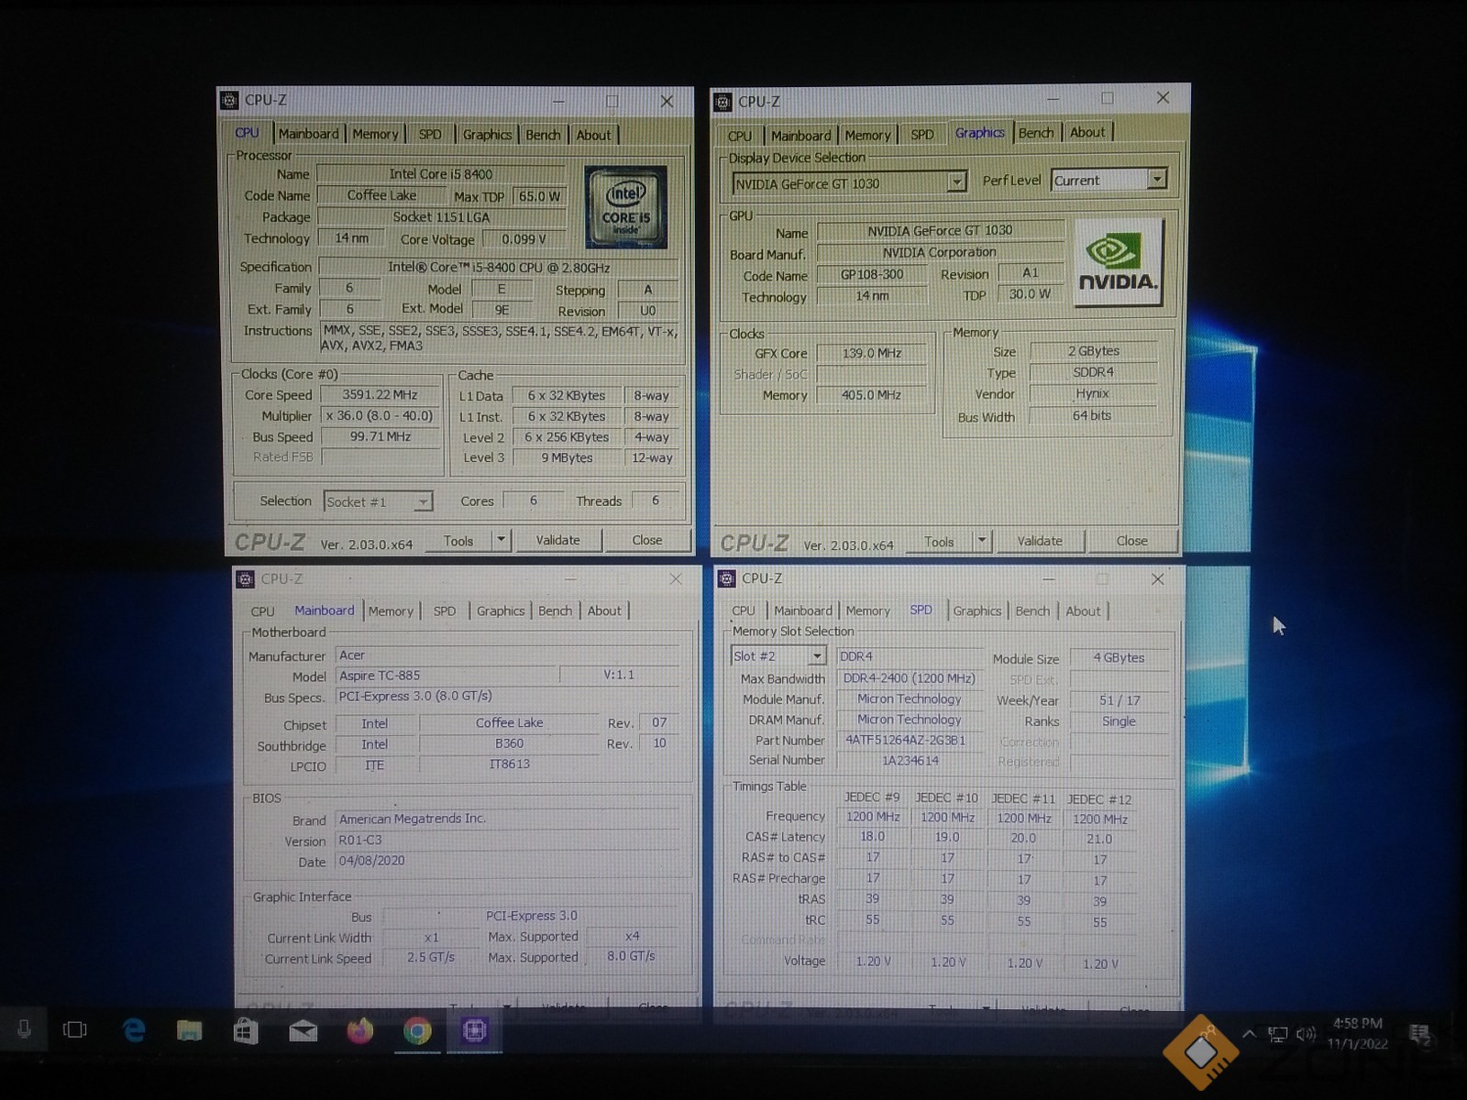Open SPD tab in the Graphics window
This screenshot has width=1467, height=1100.
pyautogui.click(x=922, y=135)
